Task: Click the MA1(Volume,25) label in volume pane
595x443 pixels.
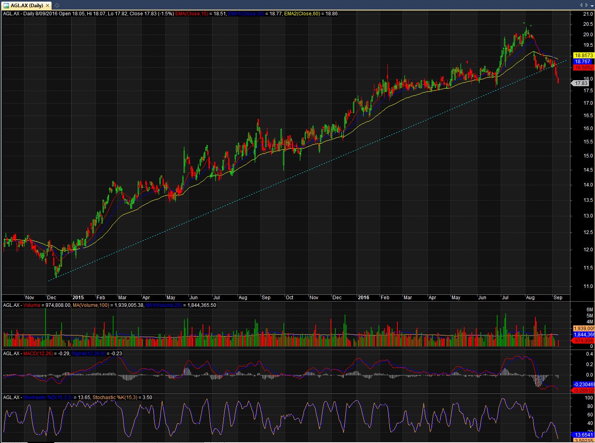Action: pyautogui.click(x=163, y=305)
